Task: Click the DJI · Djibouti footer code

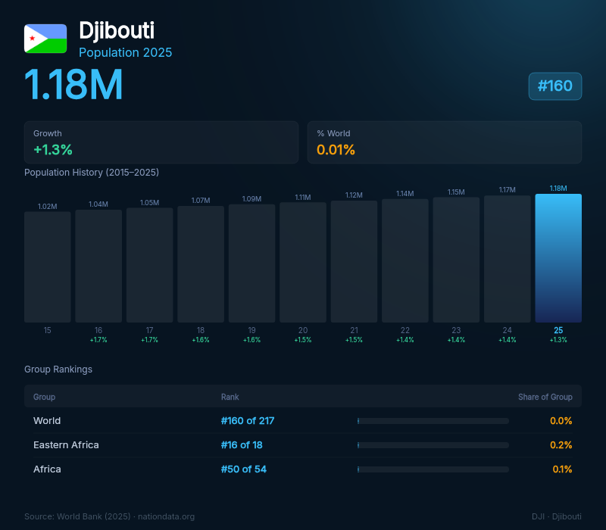Action: (x=557, y=516)
